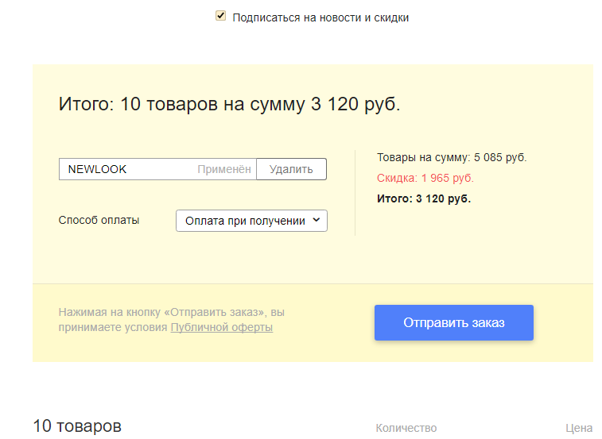Click the vertical divider beside the order summary
602x439 pixels.
355,193
